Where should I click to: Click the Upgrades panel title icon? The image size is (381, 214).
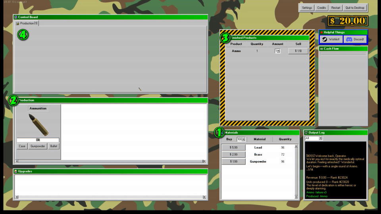click(16, 171)
